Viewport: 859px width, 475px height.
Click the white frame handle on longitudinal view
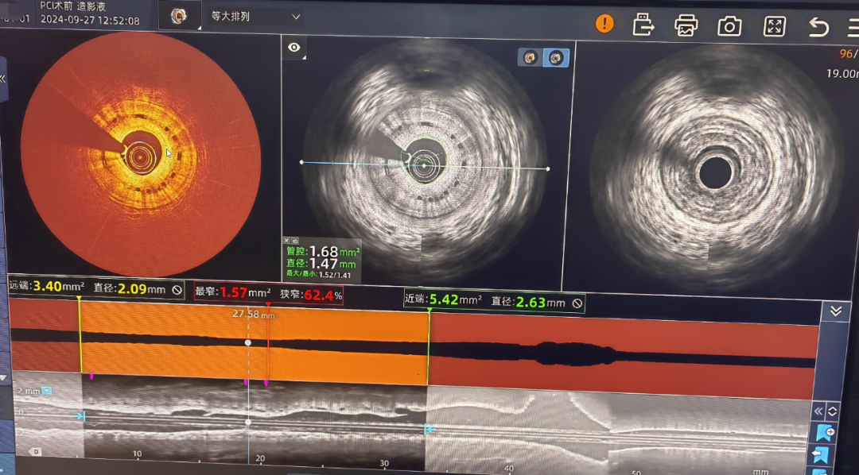(x=248, y=423)
